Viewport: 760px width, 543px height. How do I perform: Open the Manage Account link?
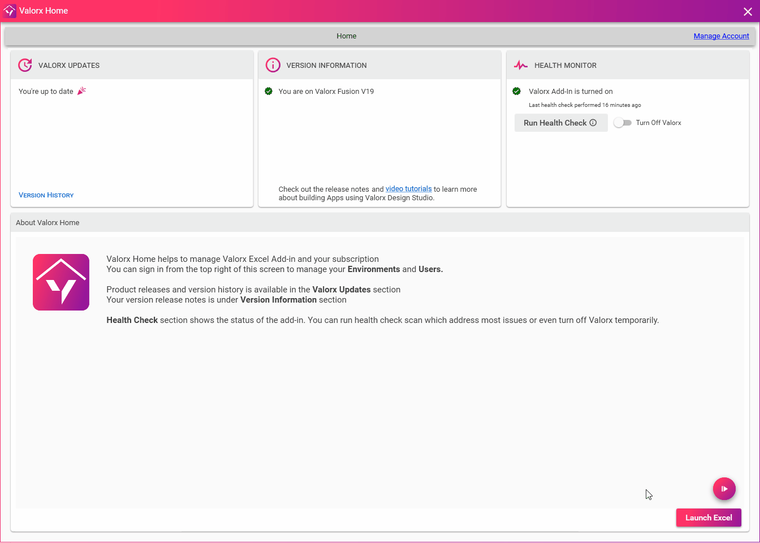tap(721, 36)
